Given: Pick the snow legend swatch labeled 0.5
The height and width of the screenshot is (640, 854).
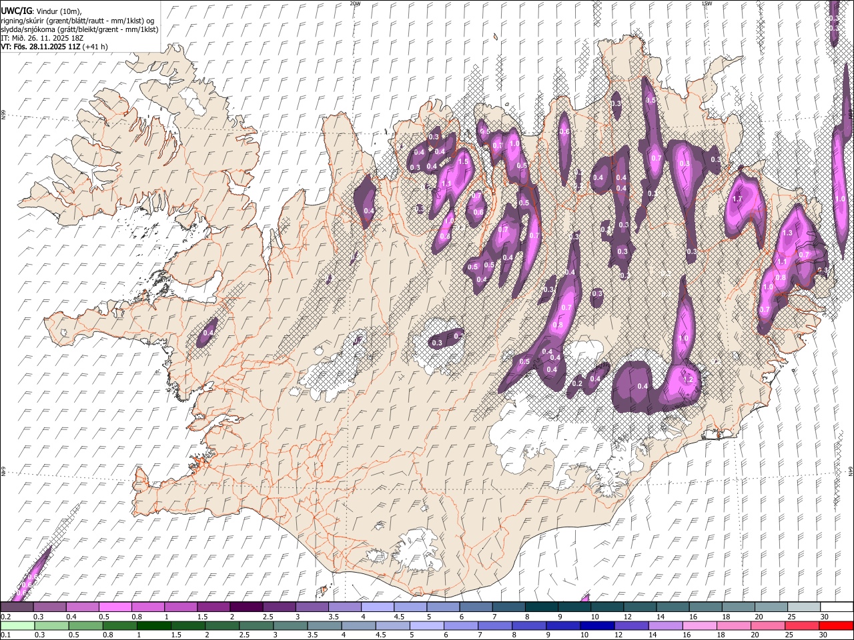Looking at the screenshot, I should [x=115, y=607].
